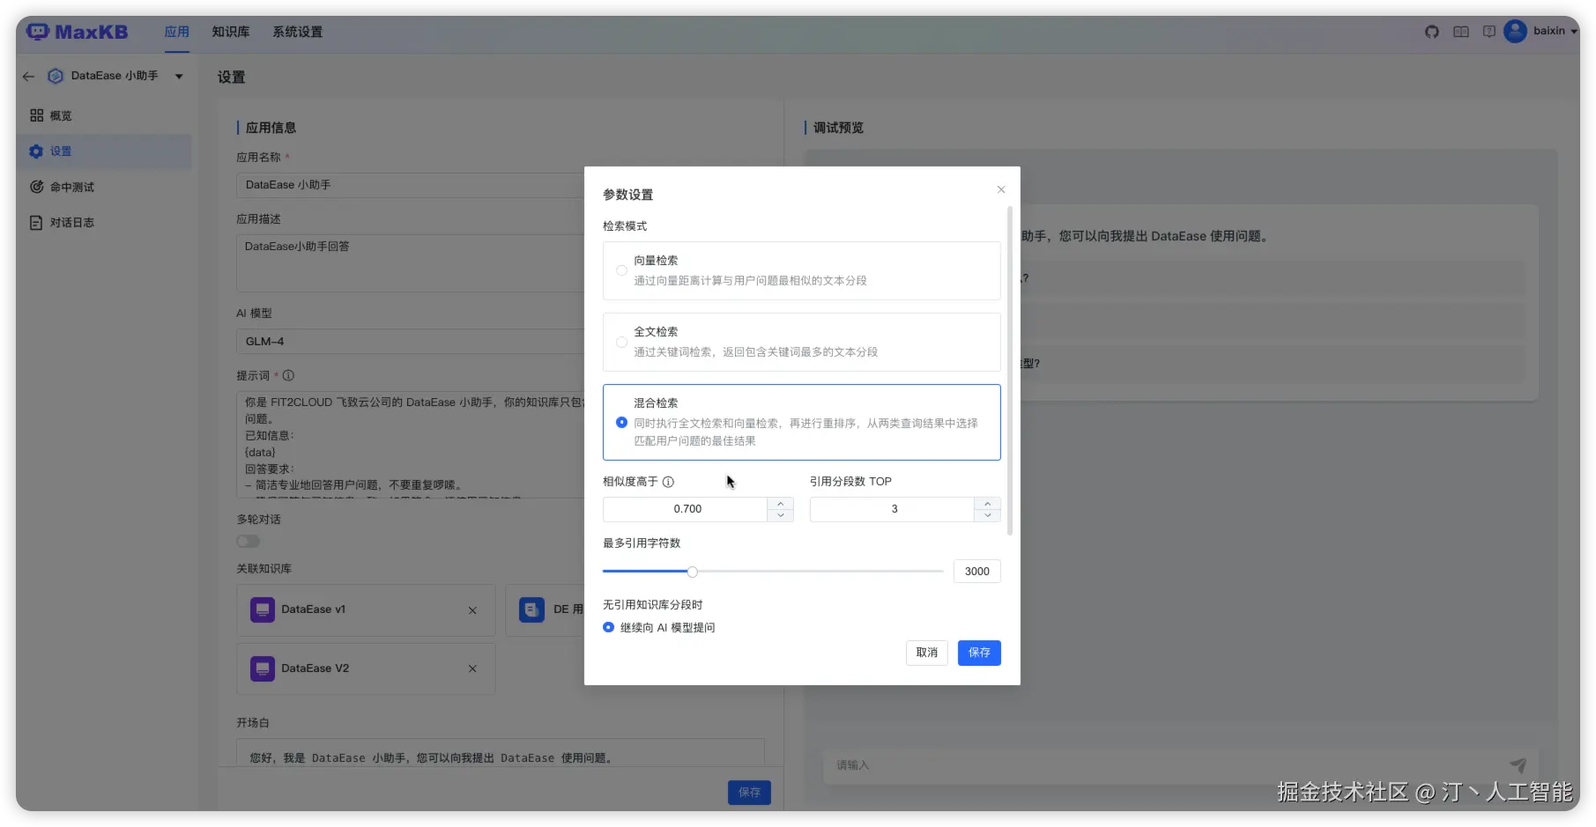The image size is (1596, 827).
Task: Click the baixin user avatar
Action: tap(1515, 32)
